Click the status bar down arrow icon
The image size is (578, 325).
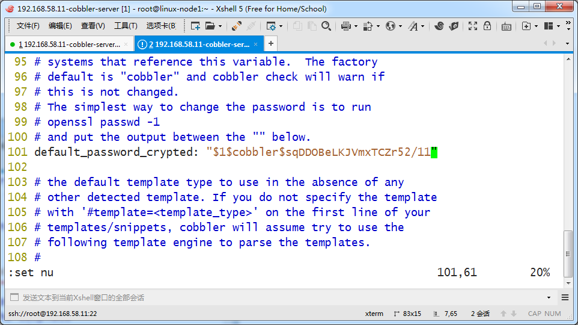tap(514, 314)
